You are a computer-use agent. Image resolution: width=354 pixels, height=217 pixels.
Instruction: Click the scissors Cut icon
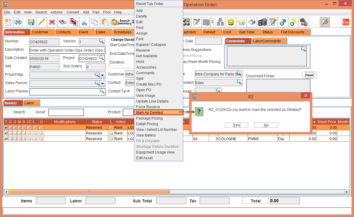(84, 22)
